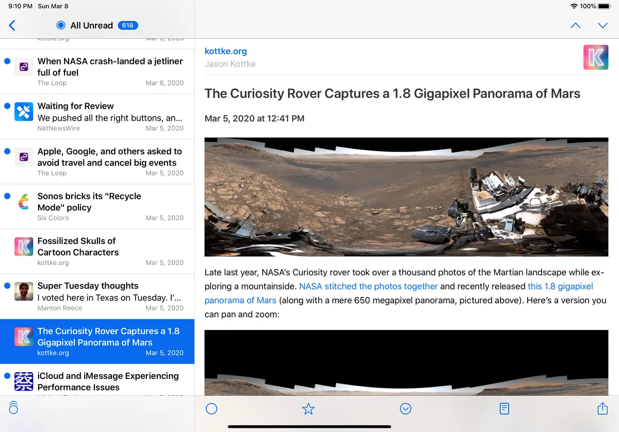
Task: Tap The Loop icon beside the NASA jetliner article
Action: point(24,67)
